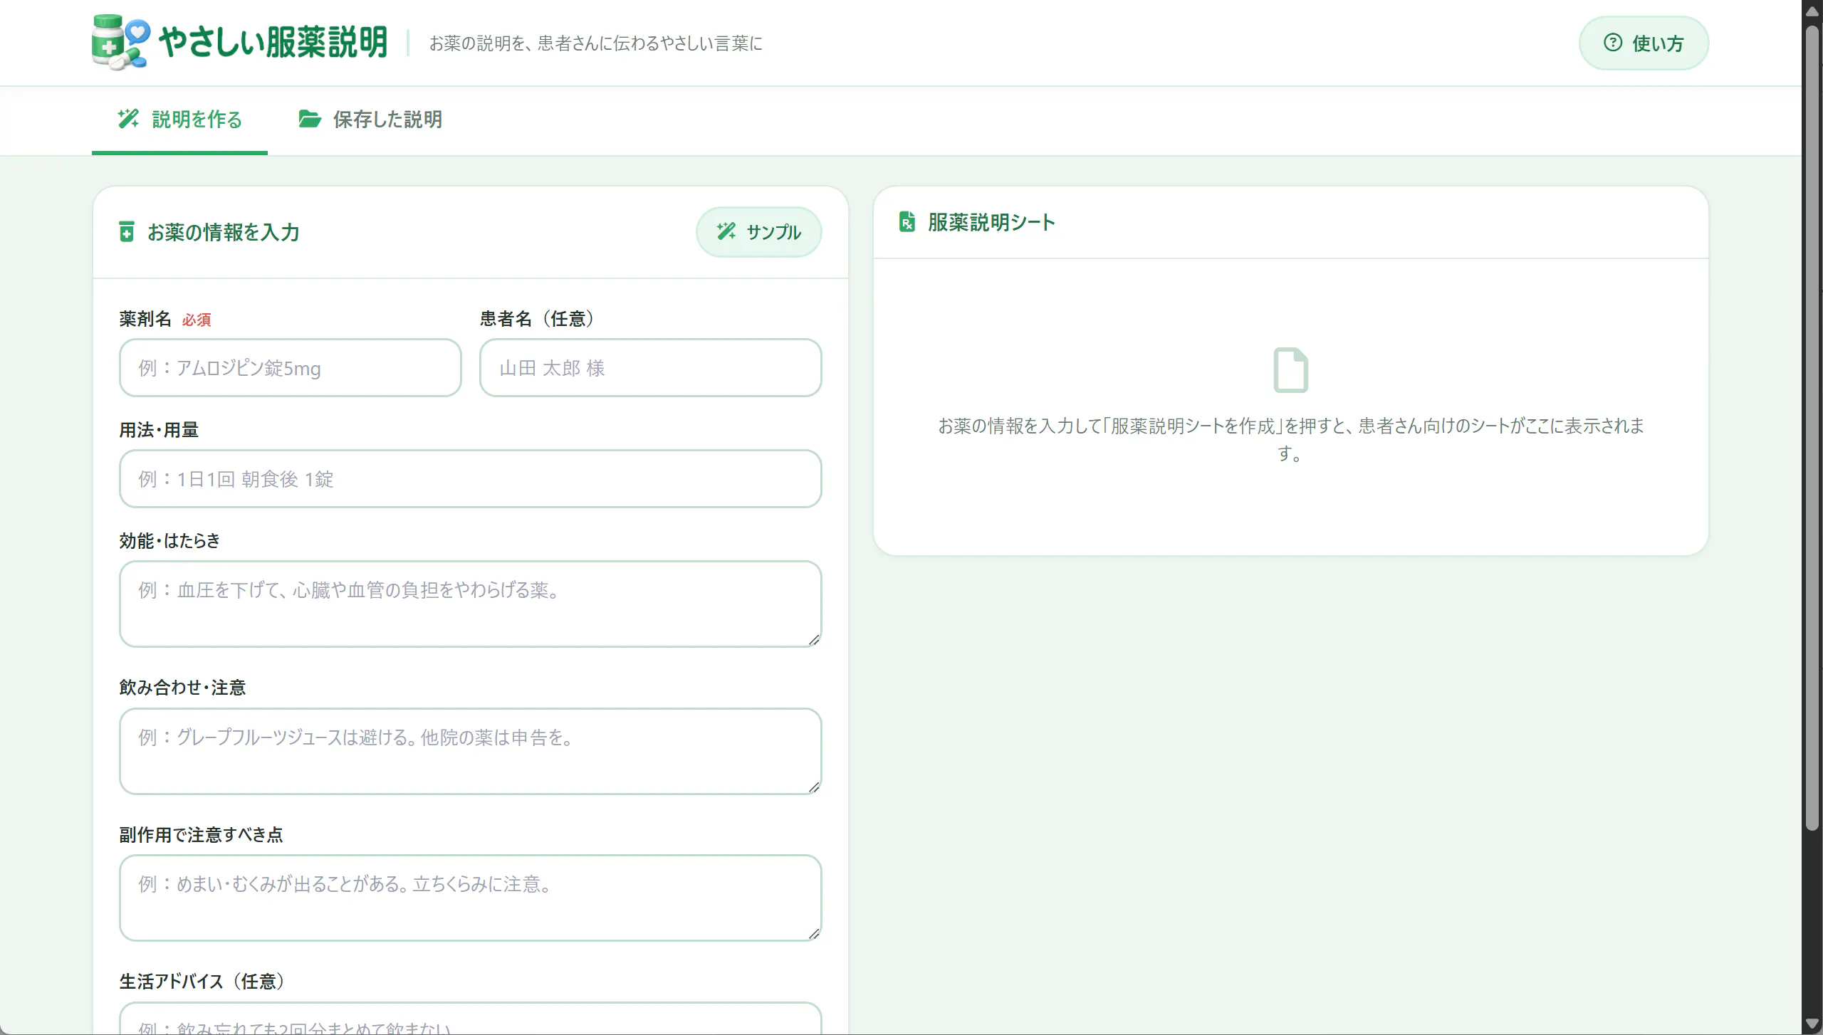Image resolution: width=1823 pixels, height=1035 pixels.
Task: Click the 用法・用量 input field
Action: 471,479
